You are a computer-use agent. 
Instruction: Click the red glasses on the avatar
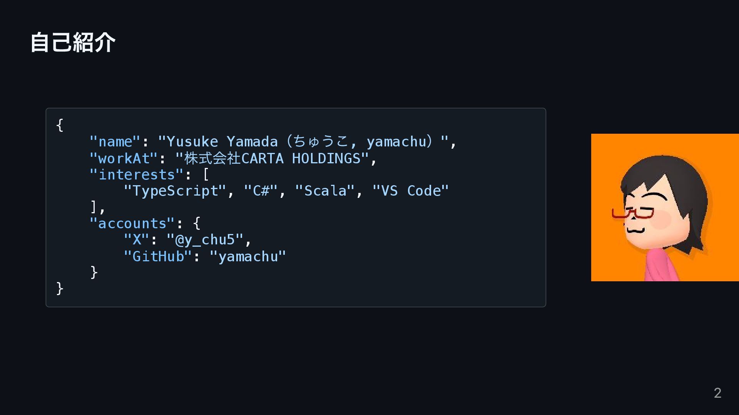click(633, 213)
